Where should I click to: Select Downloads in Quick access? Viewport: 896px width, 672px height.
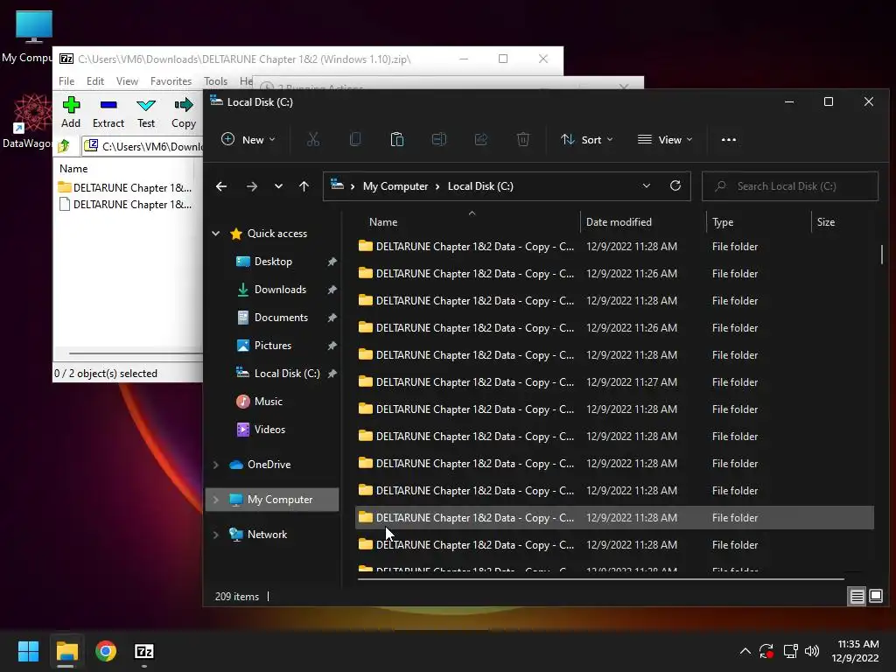(x=280, y=290)
